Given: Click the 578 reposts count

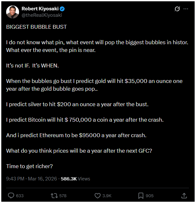Looking at the screenshot, I should pyautogui.click(x=63, y=196).
